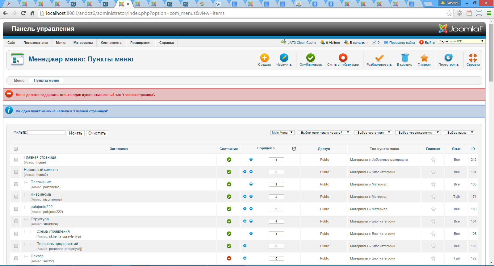Image resolution: width=494 pixels, height=266 pixels.
Task: Bookmark page with star icon
Action: pyautogui.click(x=449, y=13)
